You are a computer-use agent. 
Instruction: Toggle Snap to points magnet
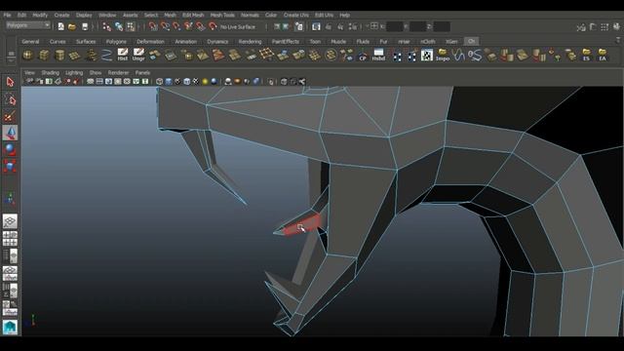(176, 26)
